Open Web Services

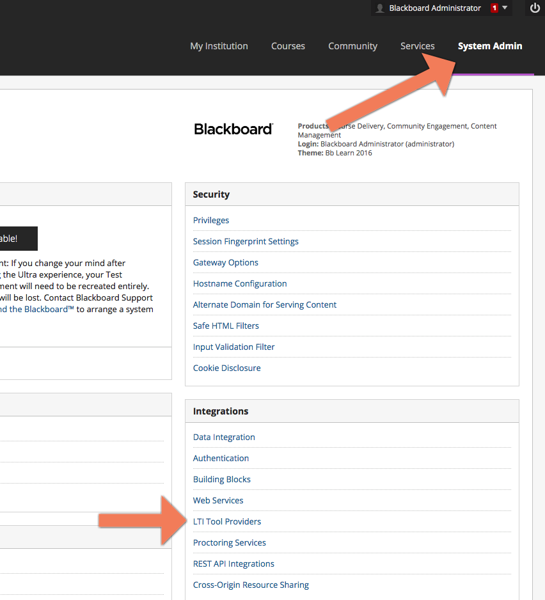point(217,500)
